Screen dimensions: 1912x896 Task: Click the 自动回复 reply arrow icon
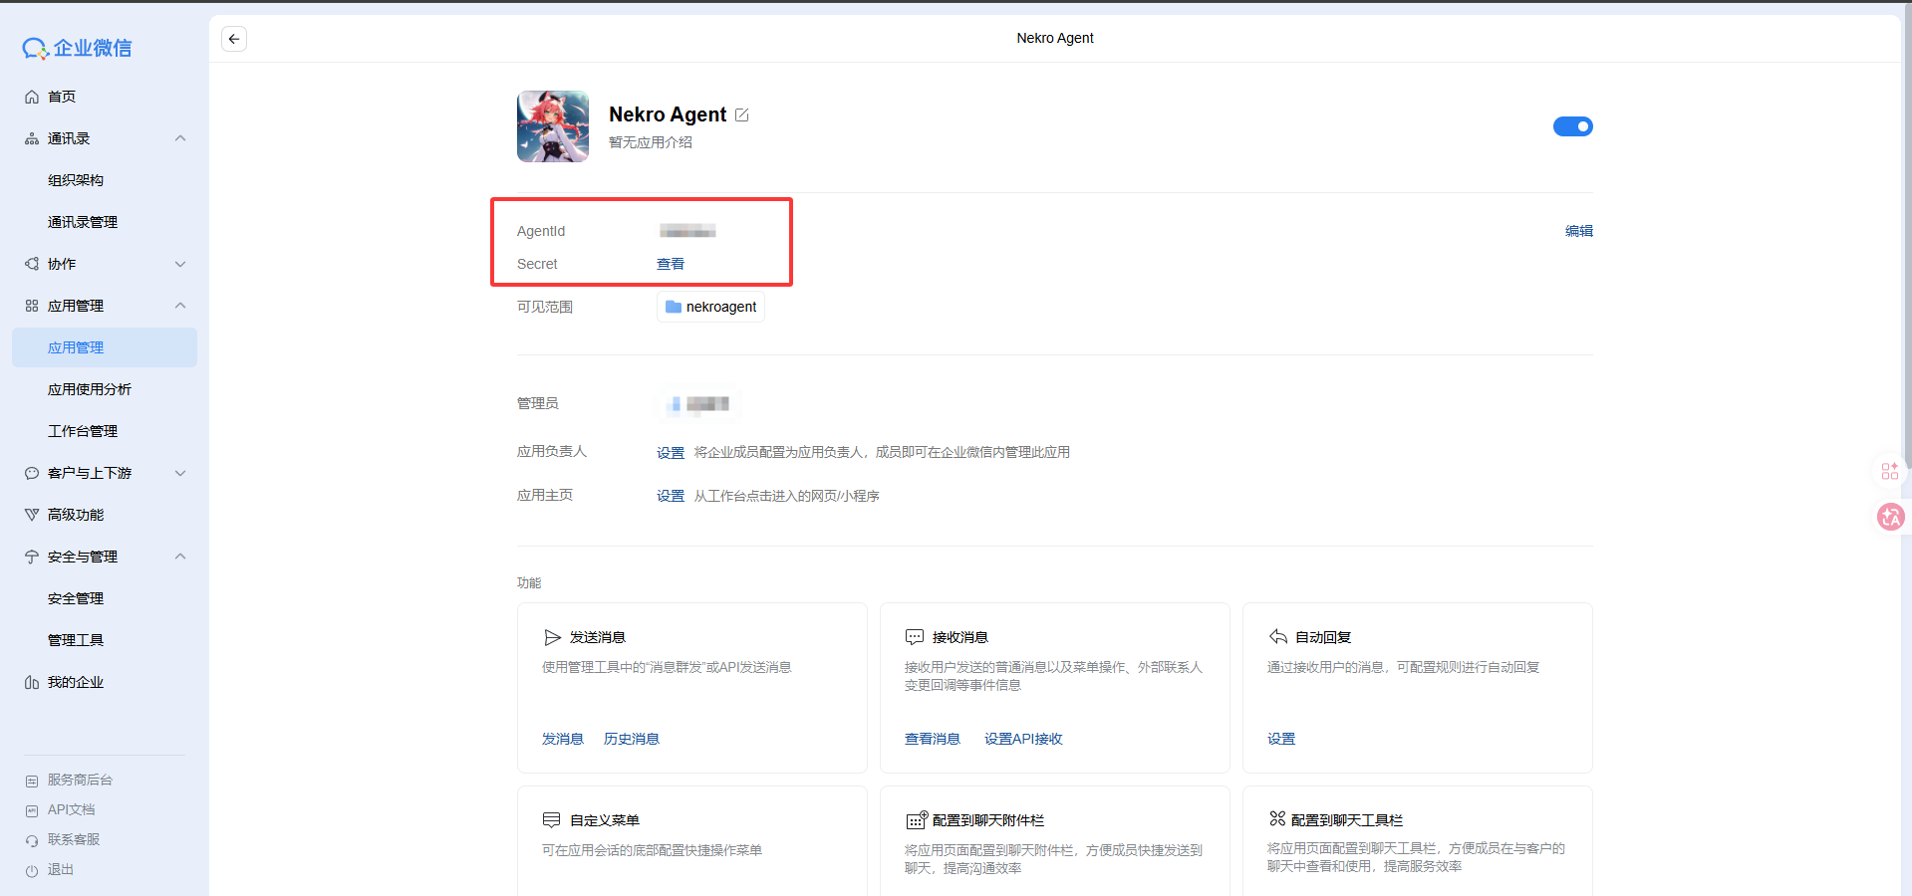tap(1277, 637)
